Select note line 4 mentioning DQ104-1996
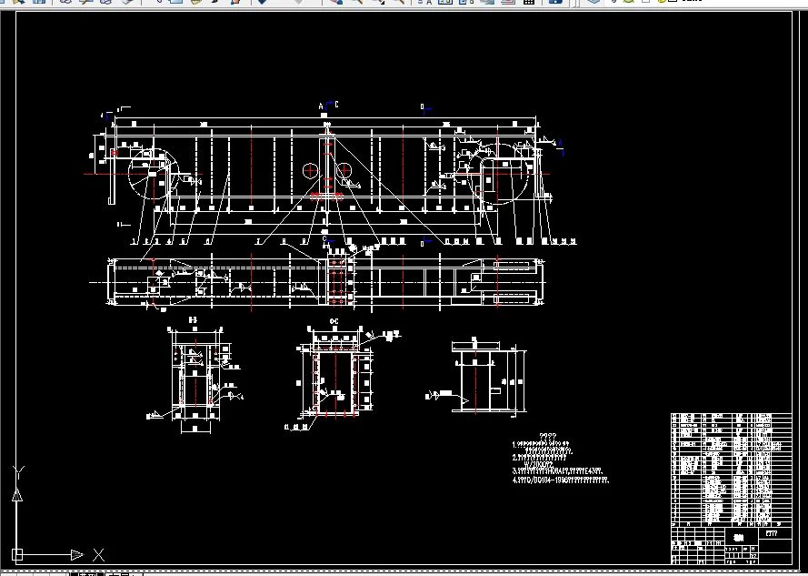This screenshot has height=576, width=808. [x=561, y=480]
